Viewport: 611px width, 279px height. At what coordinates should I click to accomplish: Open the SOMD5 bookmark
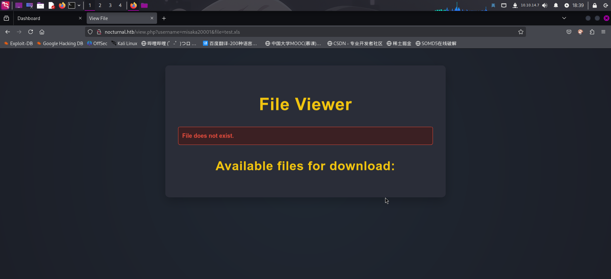click(x=436, y=44)
